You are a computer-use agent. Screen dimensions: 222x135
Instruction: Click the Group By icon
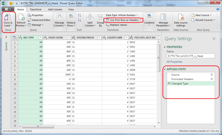[100, 17]
